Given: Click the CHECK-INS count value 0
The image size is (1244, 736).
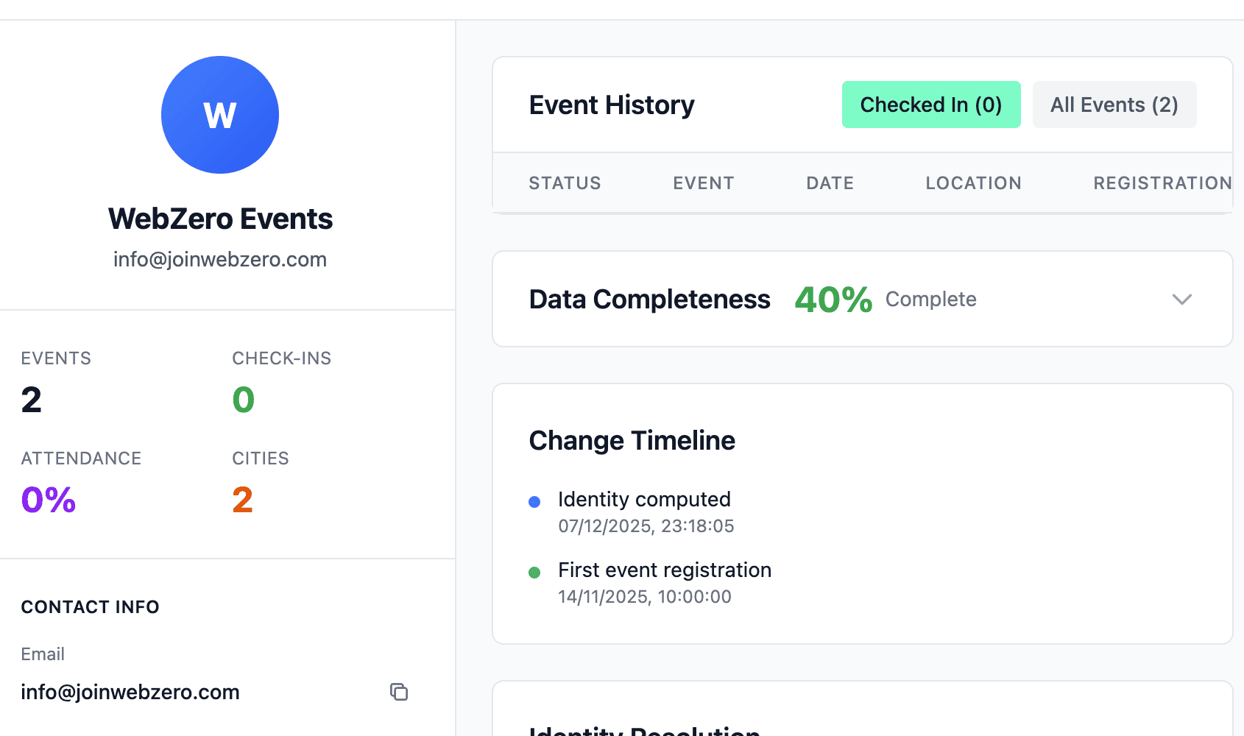Looking at the screenshot, I should pyautogui.click(x=244, y=400).
